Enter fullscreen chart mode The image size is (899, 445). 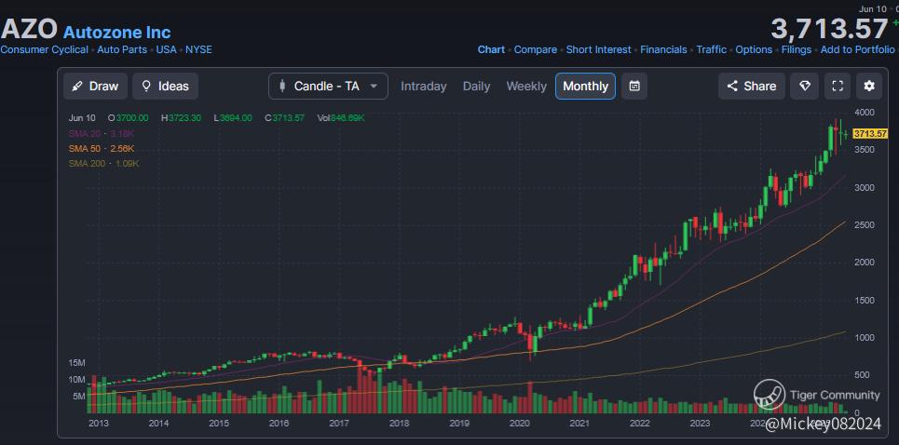[838, 86]
